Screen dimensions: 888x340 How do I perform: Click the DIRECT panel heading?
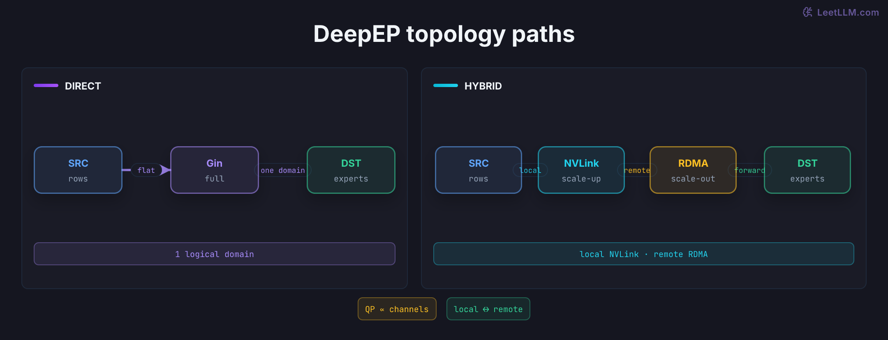pyautogui.click(x=83, y=86)
